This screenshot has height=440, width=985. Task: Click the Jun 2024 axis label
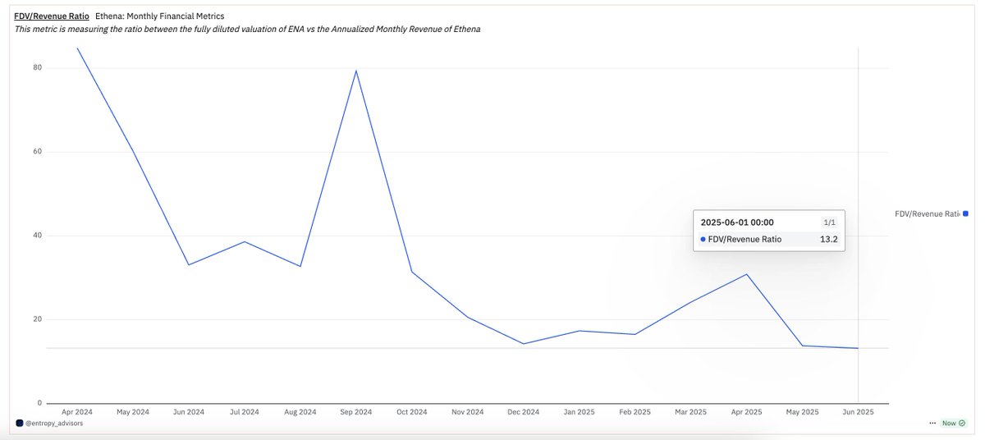click(189, 412)
